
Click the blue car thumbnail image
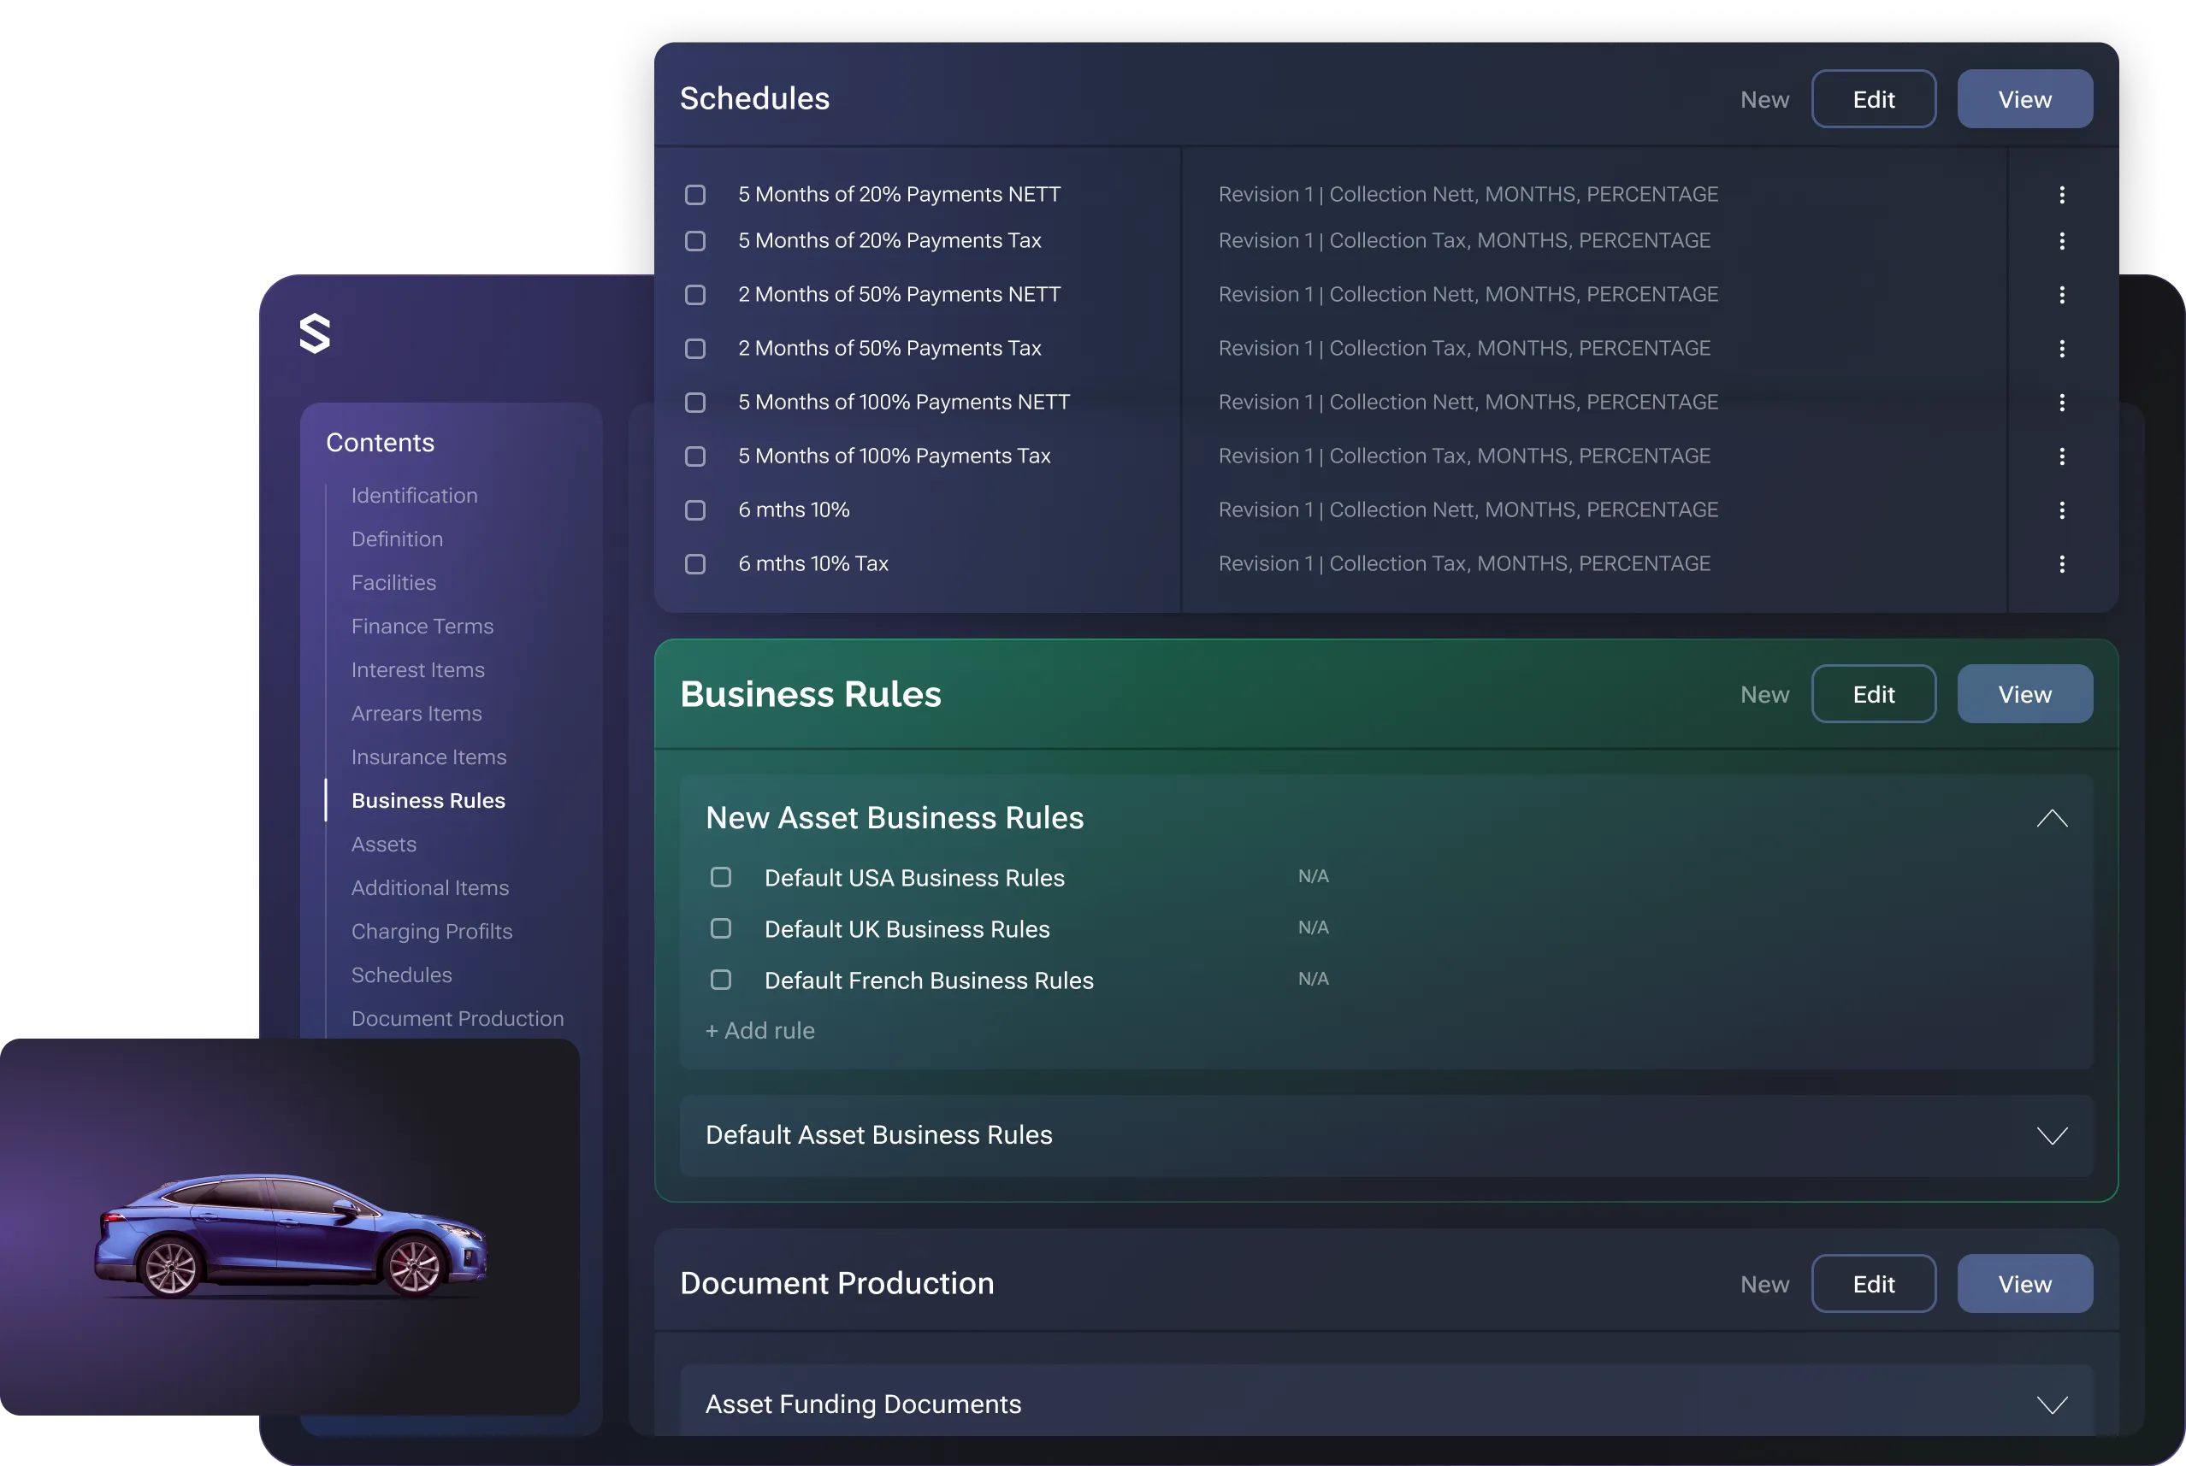pos(290,1234)
